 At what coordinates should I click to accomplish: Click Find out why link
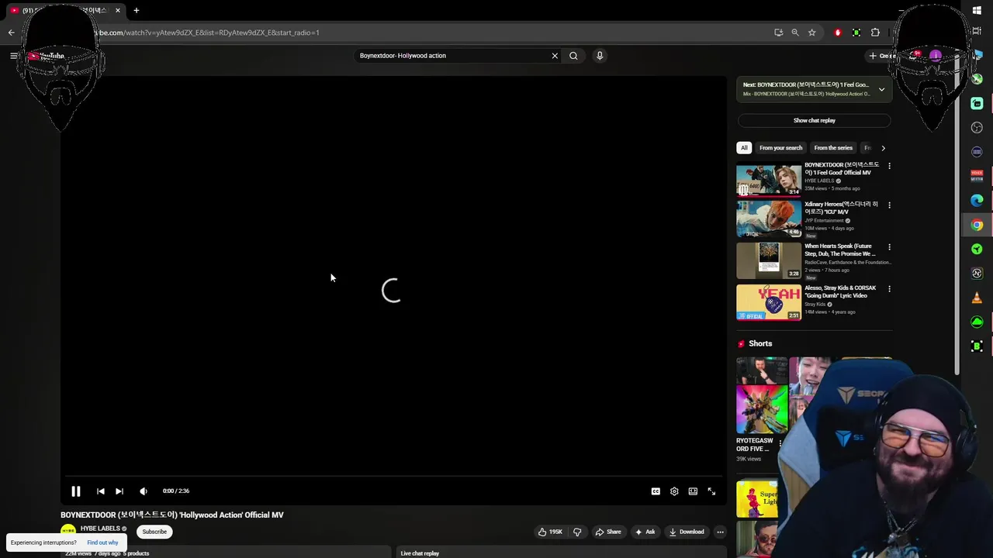tap(102, 542)
